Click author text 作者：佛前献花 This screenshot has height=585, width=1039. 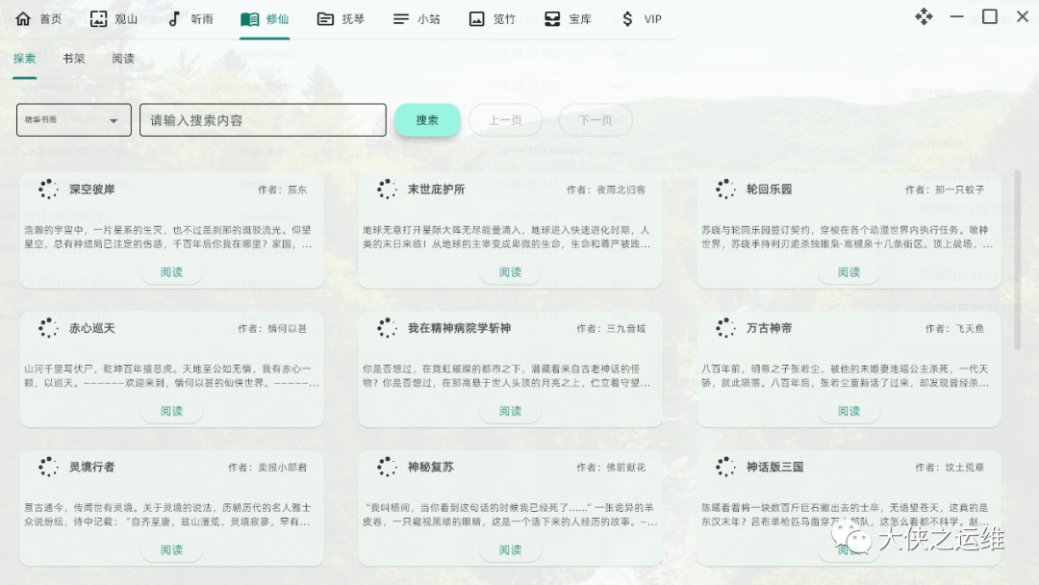(x=611, y=468)
